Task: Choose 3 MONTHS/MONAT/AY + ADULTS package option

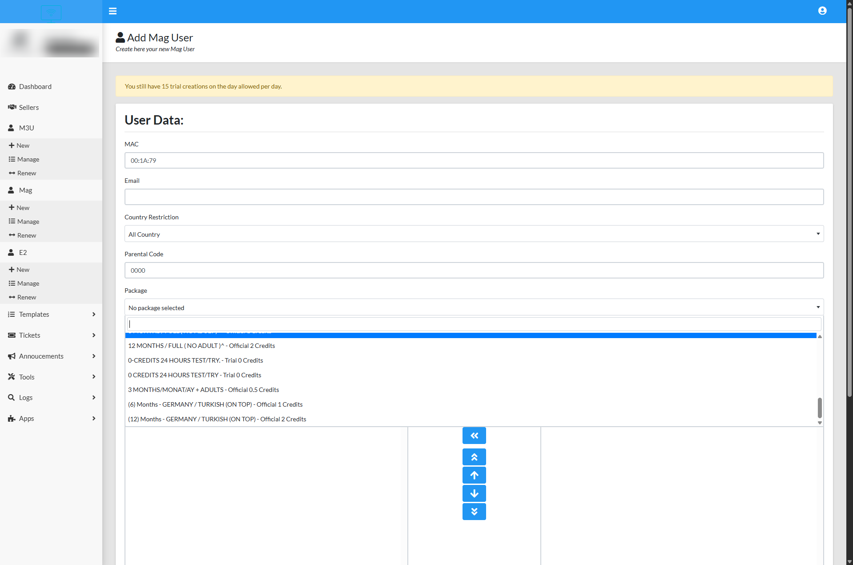Action: point(203,390)
